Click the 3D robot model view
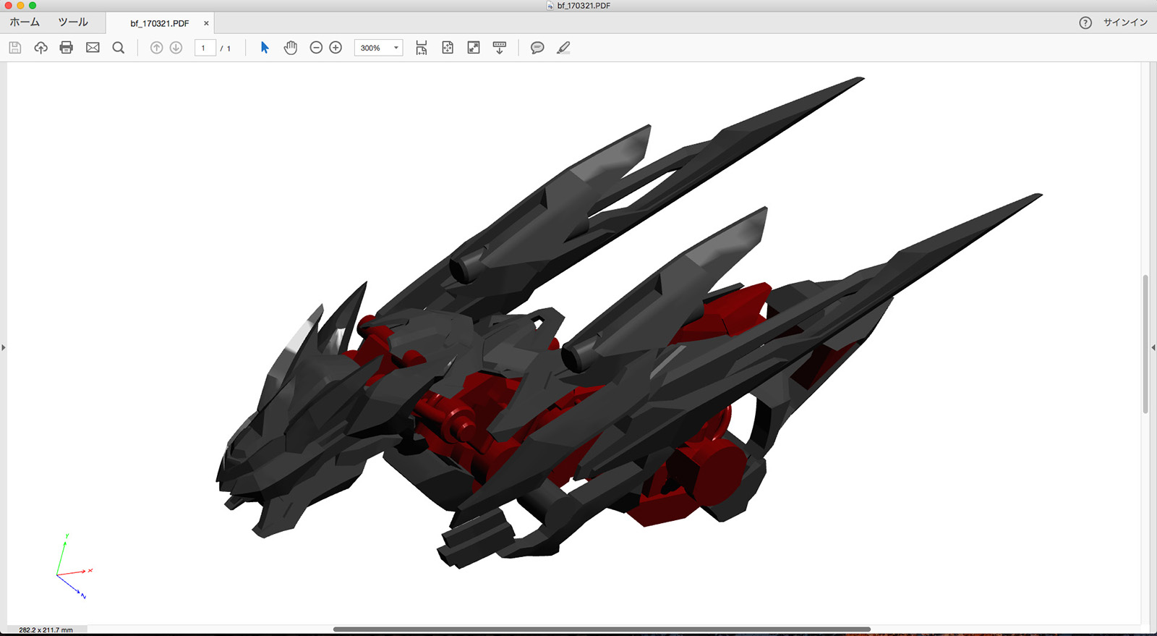 pos(629,323)
